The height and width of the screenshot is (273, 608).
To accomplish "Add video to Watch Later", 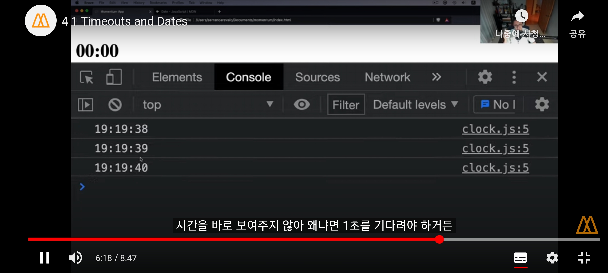I will click(522, 16).
